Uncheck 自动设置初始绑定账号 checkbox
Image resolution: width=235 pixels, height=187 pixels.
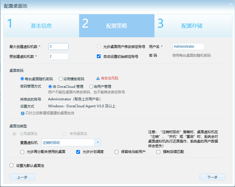tap(99, 56)
